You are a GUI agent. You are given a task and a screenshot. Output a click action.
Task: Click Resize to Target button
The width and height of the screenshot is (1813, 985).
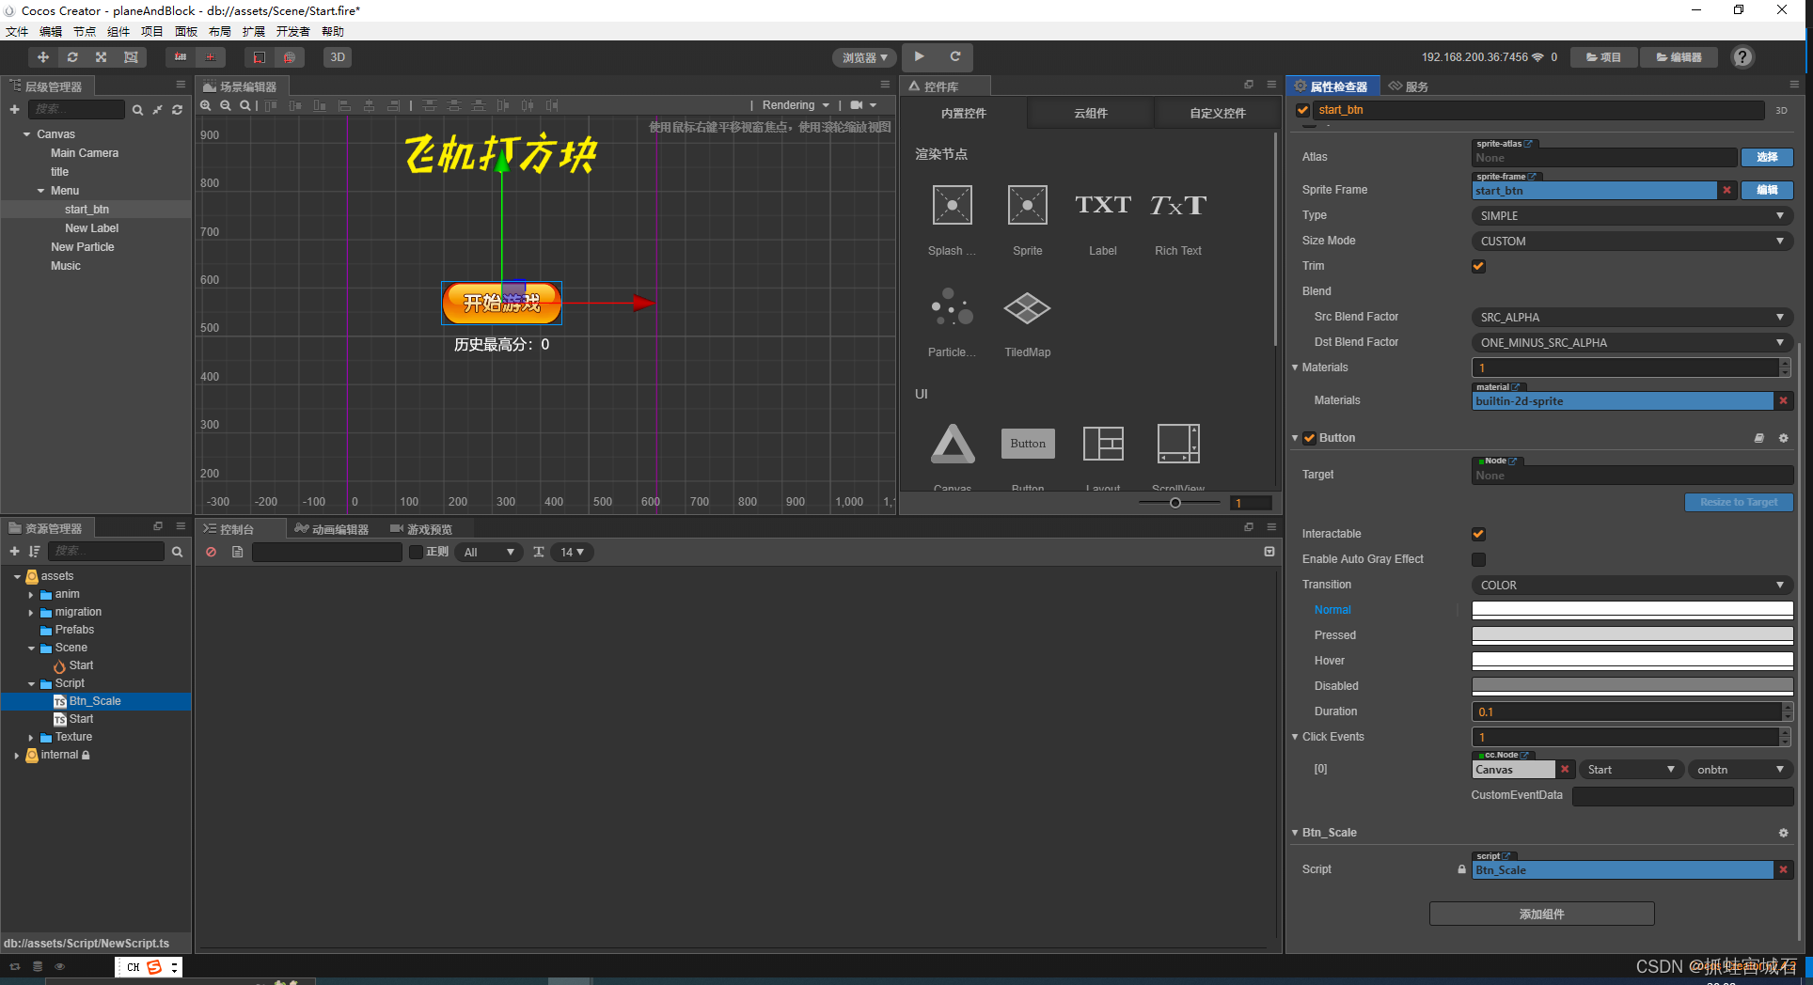tap(1739, 502)
